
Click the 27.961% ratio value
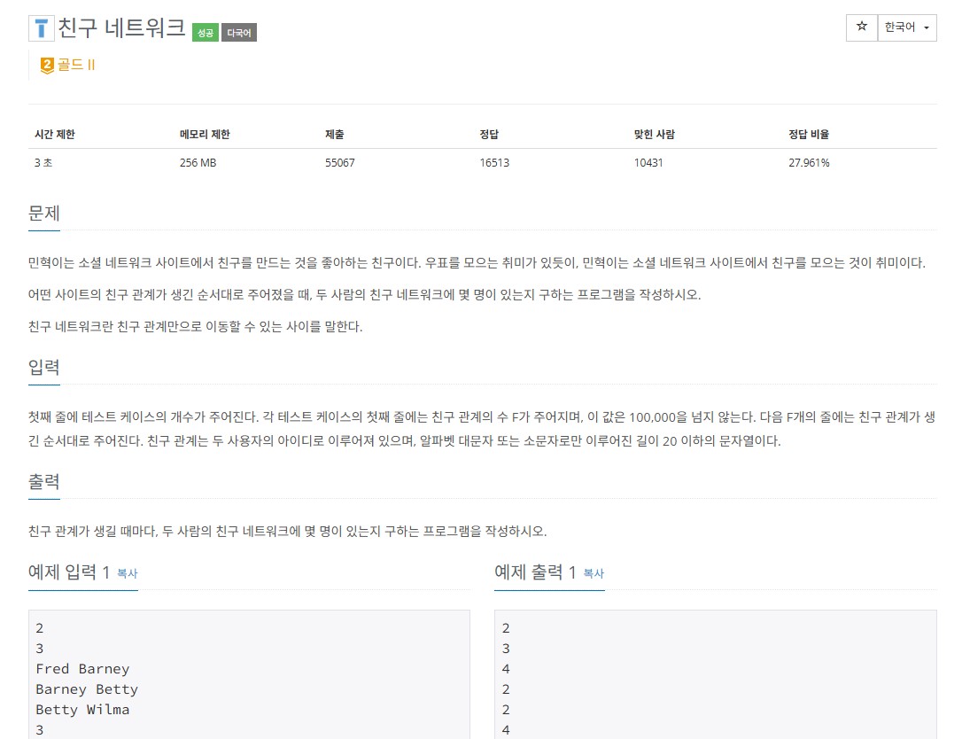809,163
